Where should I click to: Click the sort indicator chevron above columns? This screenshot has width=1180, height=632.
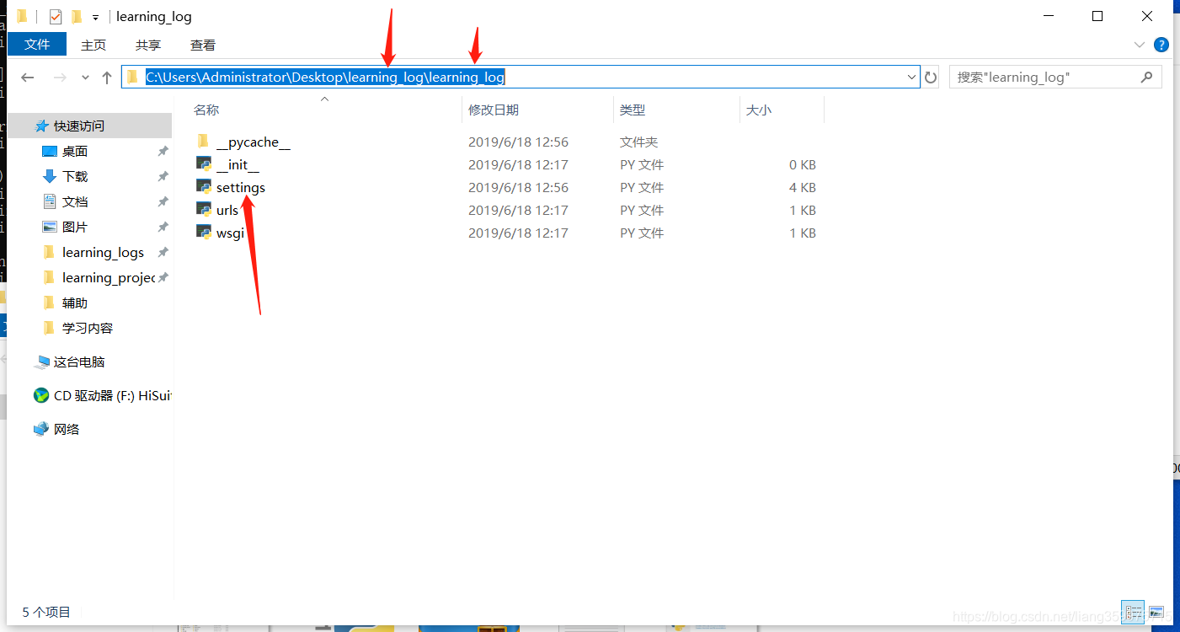(x=324, y=99)
